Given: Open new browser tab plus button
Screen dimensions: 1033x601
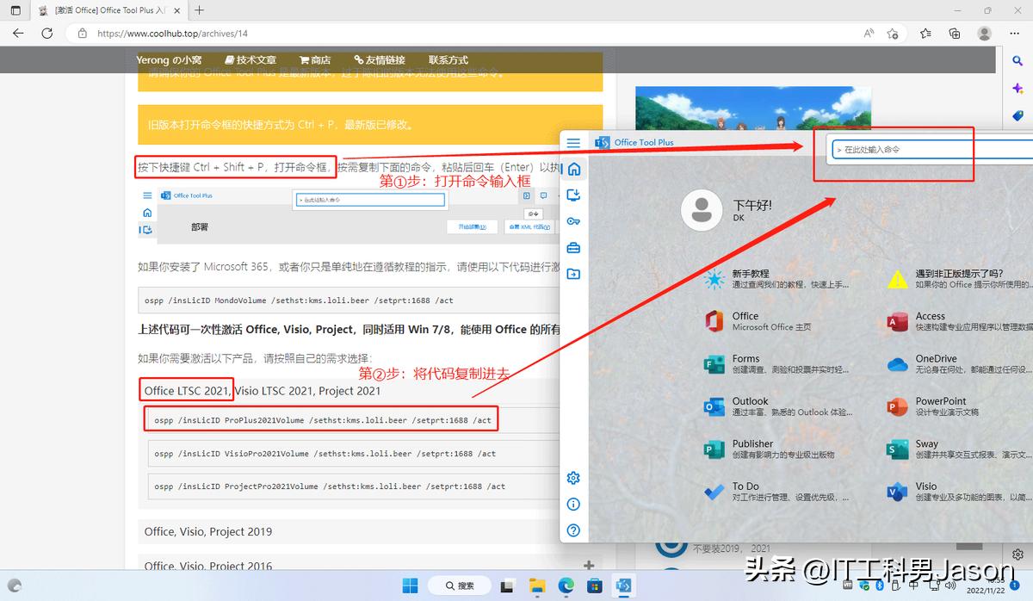Looking at the screenshot, I should point(199,10).
